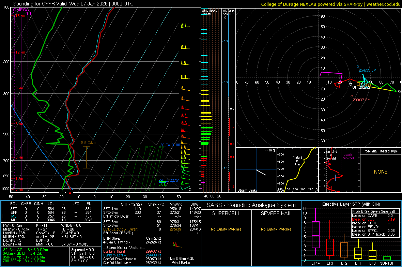The image size is (402, 267).
Task: Click the "1km & 6km AGL Wind Barbs" caption
Action: [x=181, y=261]
